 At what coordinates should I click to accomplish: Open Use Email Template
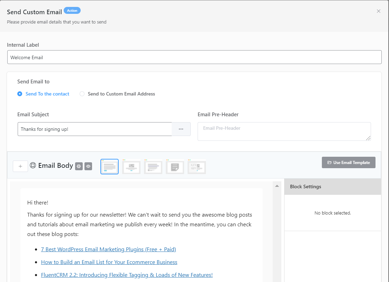point(348,162)
